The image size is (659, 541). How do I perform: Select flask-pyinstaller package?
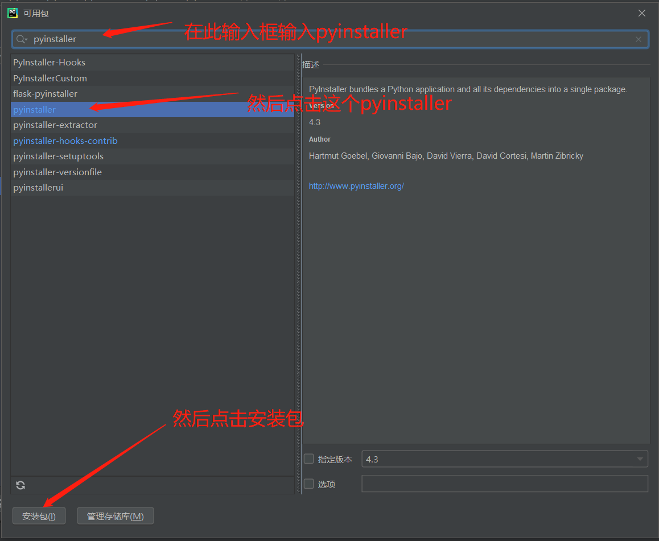152,94
